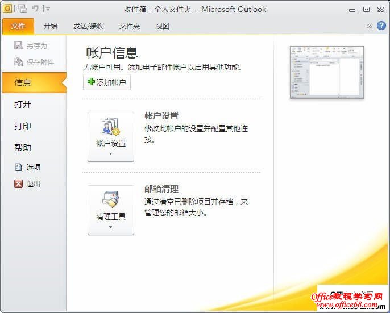
Task: Open the 帐户设置 dropdown button
Action: (111, 137)
